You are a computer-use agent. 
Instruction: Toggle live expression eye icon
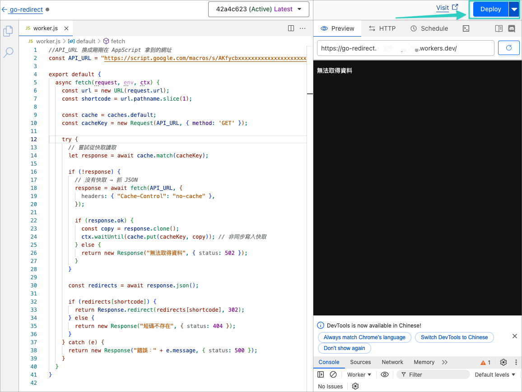pyautogui.click(x=385, y=374)
